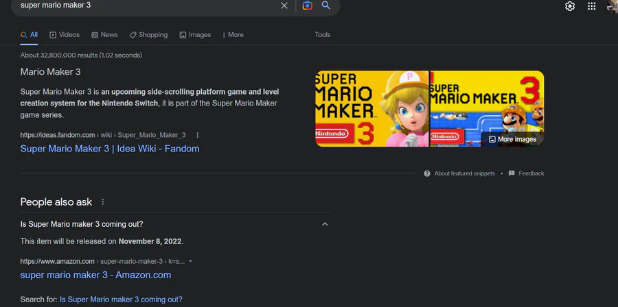Click the www.amazon.com breadcrumb URL
Screen dimensions: 618x307
(x=103, y=261)
